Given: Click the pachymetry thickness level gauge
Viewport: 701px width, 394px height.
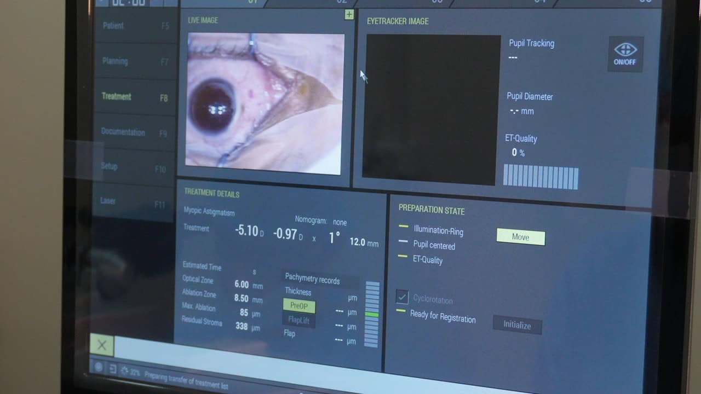Looking at the screenshot, I should (x=372, y=314).
